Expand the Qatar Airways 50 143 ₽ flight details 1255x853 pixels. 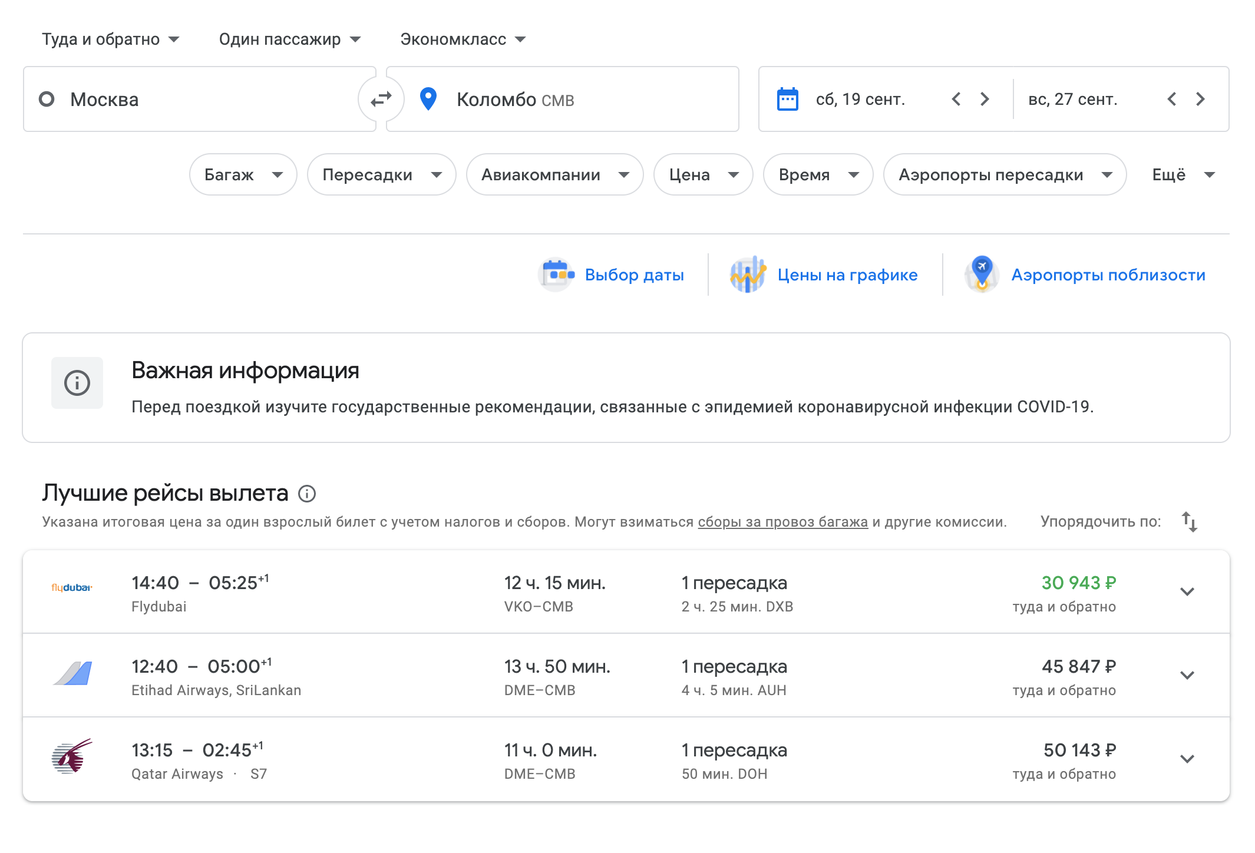(1187, 759)
